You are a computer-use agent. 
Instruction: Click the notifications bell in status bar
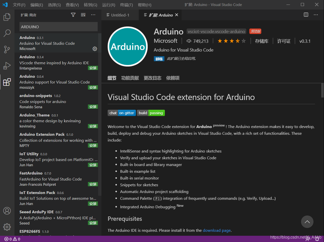pos(317,239)
